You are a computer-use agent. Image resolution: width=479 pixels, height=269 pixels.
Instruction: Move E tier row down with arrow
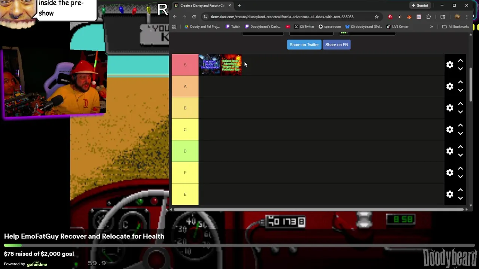click(461, 198)
